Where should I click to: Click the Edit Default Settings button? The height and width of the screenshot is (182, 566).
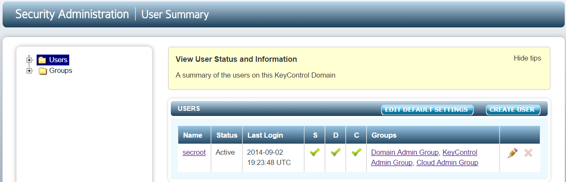click(x=427, y=110)
